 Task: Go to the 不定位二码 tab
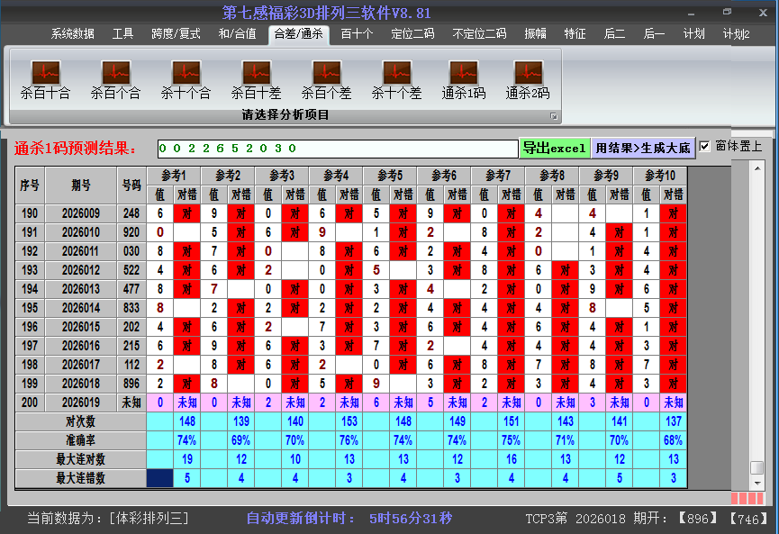[479, 34]
